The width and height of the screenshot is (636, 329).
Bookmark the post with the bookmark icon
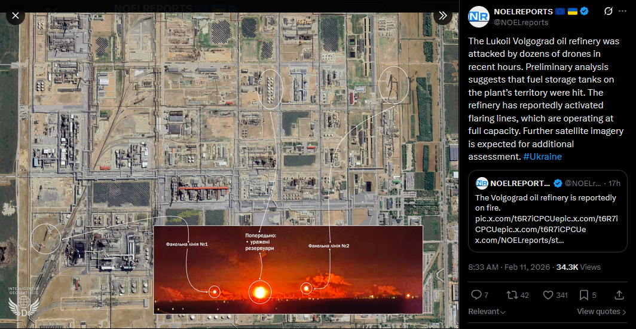point(583,295)
